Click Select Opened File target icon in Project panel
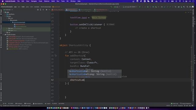This screenshot has height=110, width=196. (x=38, y=9)
